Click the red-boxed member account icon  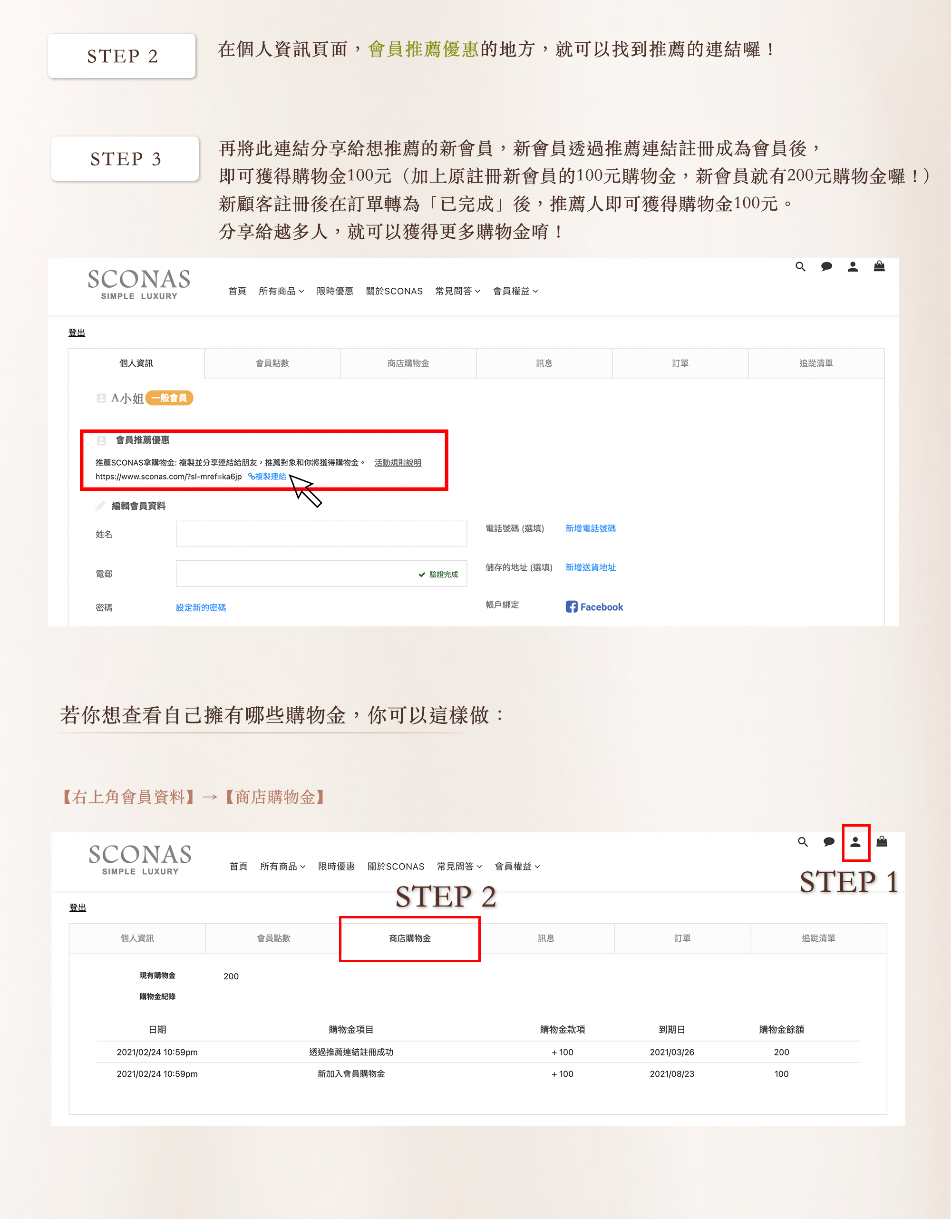coord(855,842)
